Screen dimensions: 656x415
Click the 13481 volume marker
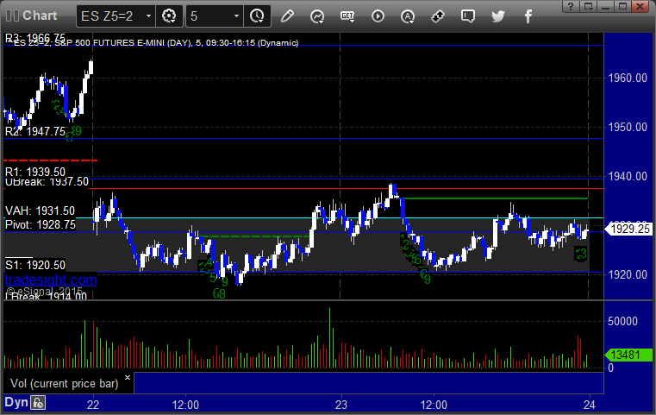pyautogui.click(x=628, y=355)
